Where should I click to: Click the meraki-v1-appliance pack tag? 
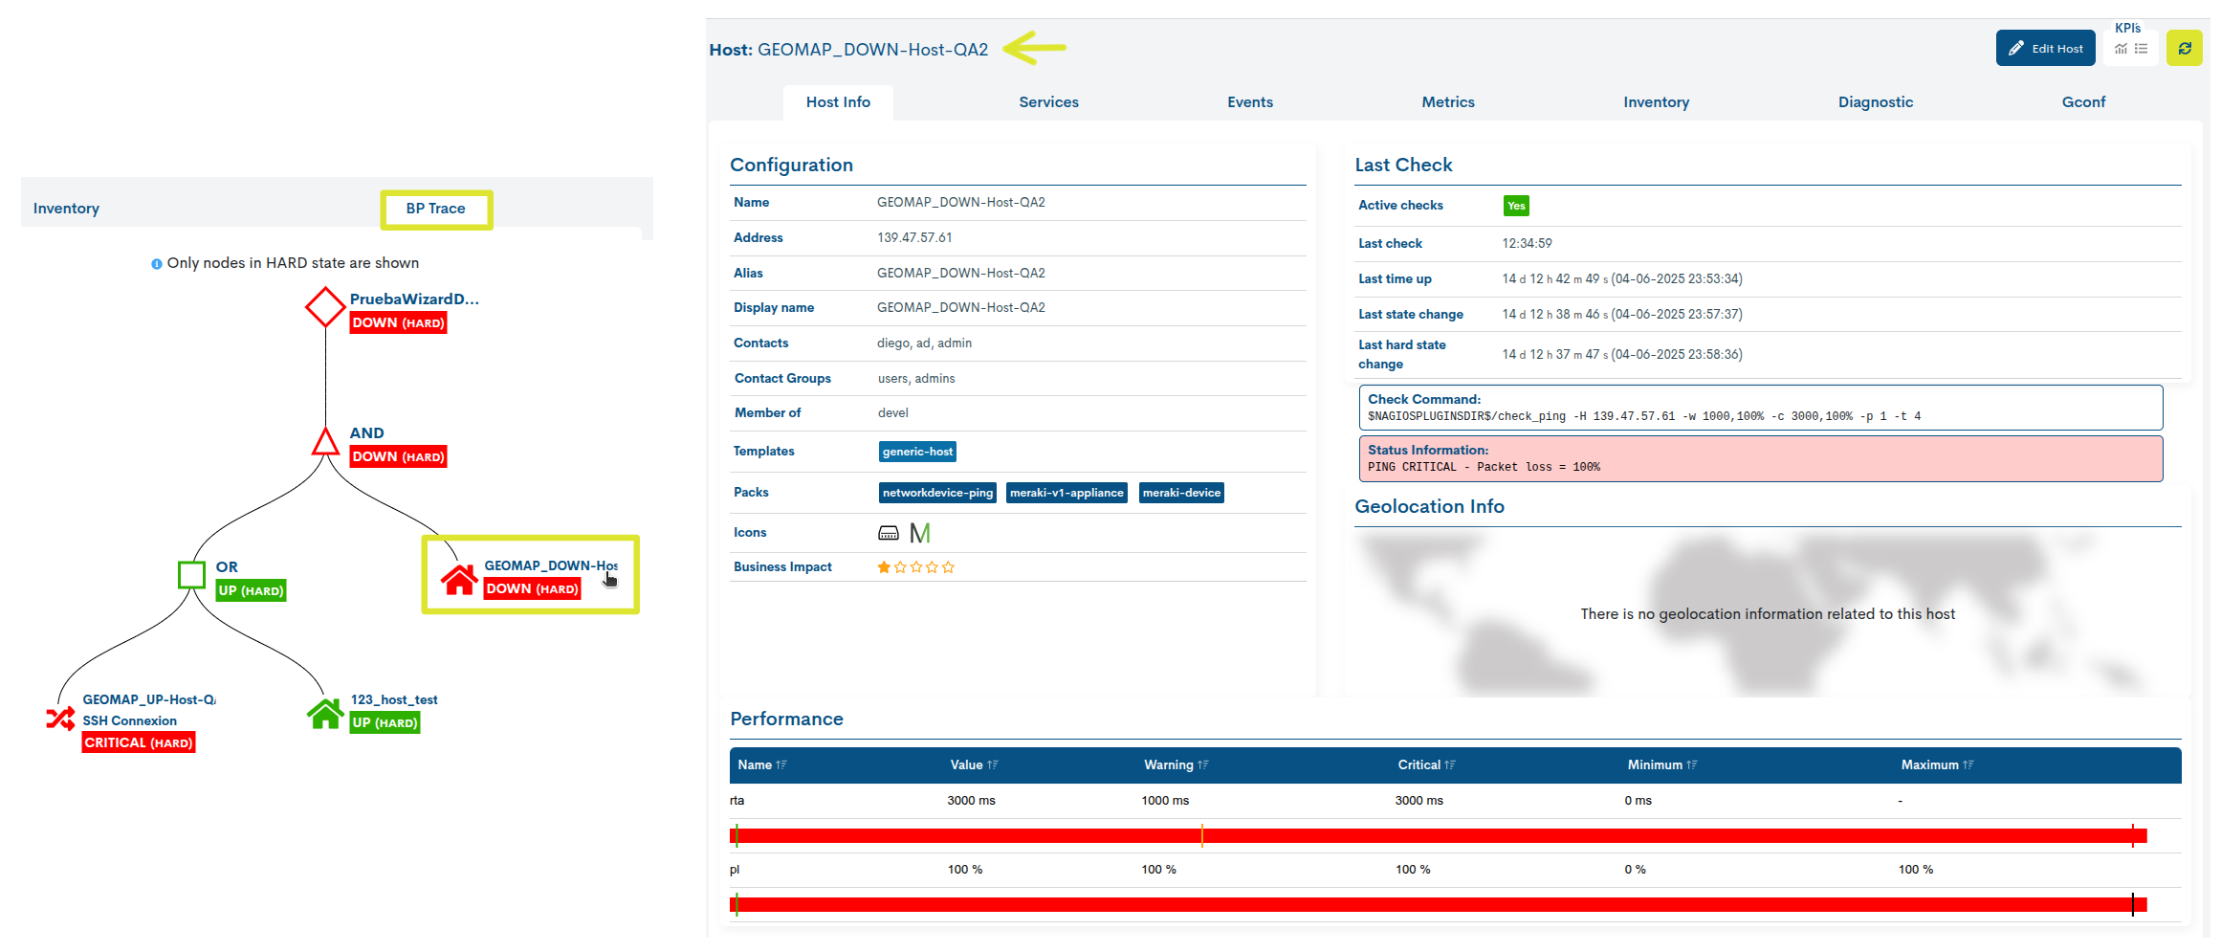[x=1067, y=493]
